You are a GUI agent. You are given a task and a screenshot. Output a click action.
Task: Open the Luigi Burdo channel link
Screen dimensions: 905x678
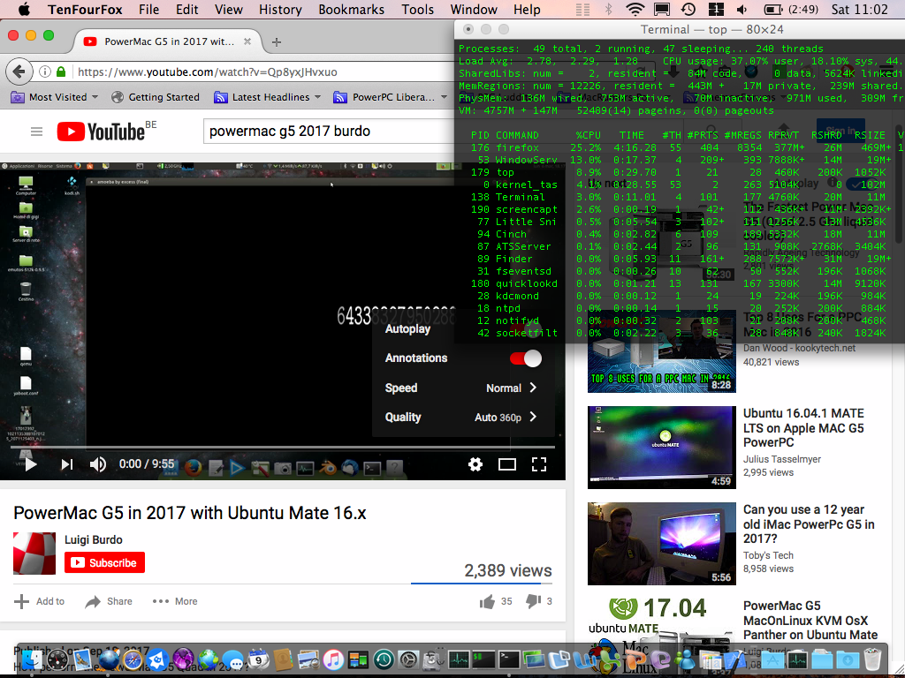click(x=94, y=539)
